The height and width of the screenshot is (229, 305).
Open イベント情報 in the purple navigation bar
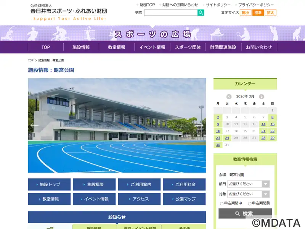[152, 47]
